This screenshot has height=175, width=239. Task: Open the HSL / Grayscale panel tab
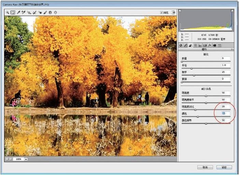pyautogui.click(x=195, y=45)
